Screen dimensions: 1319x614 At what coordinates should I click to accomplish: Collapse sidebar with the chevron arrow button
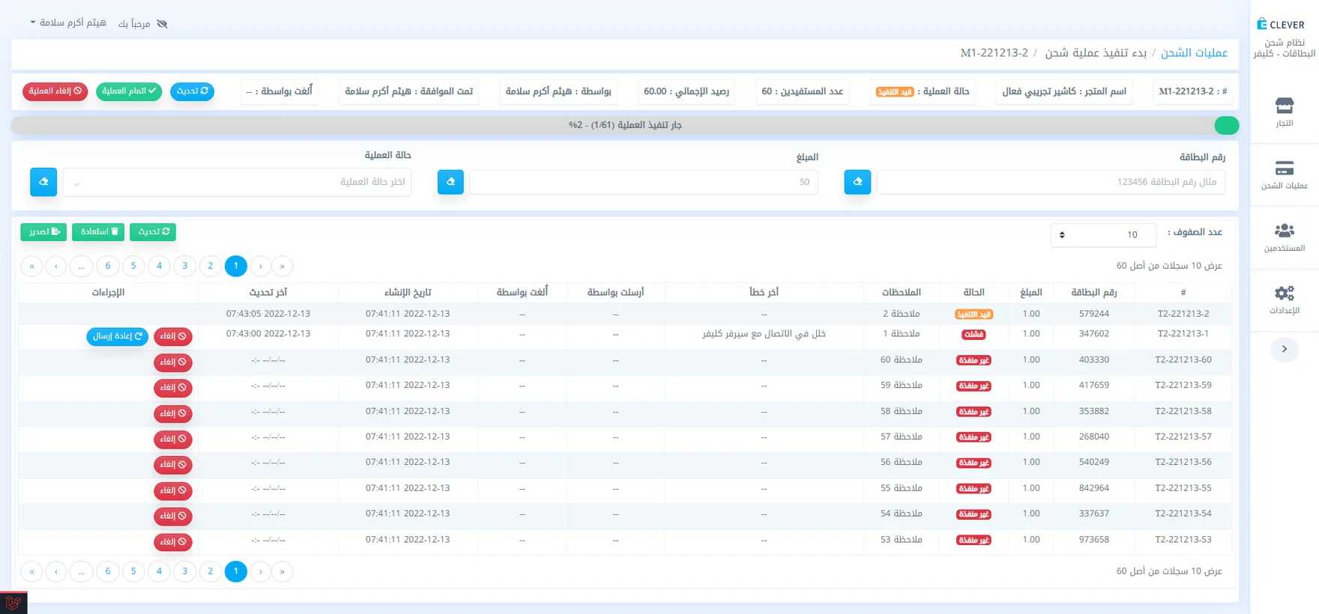[x=1284, y=349]
